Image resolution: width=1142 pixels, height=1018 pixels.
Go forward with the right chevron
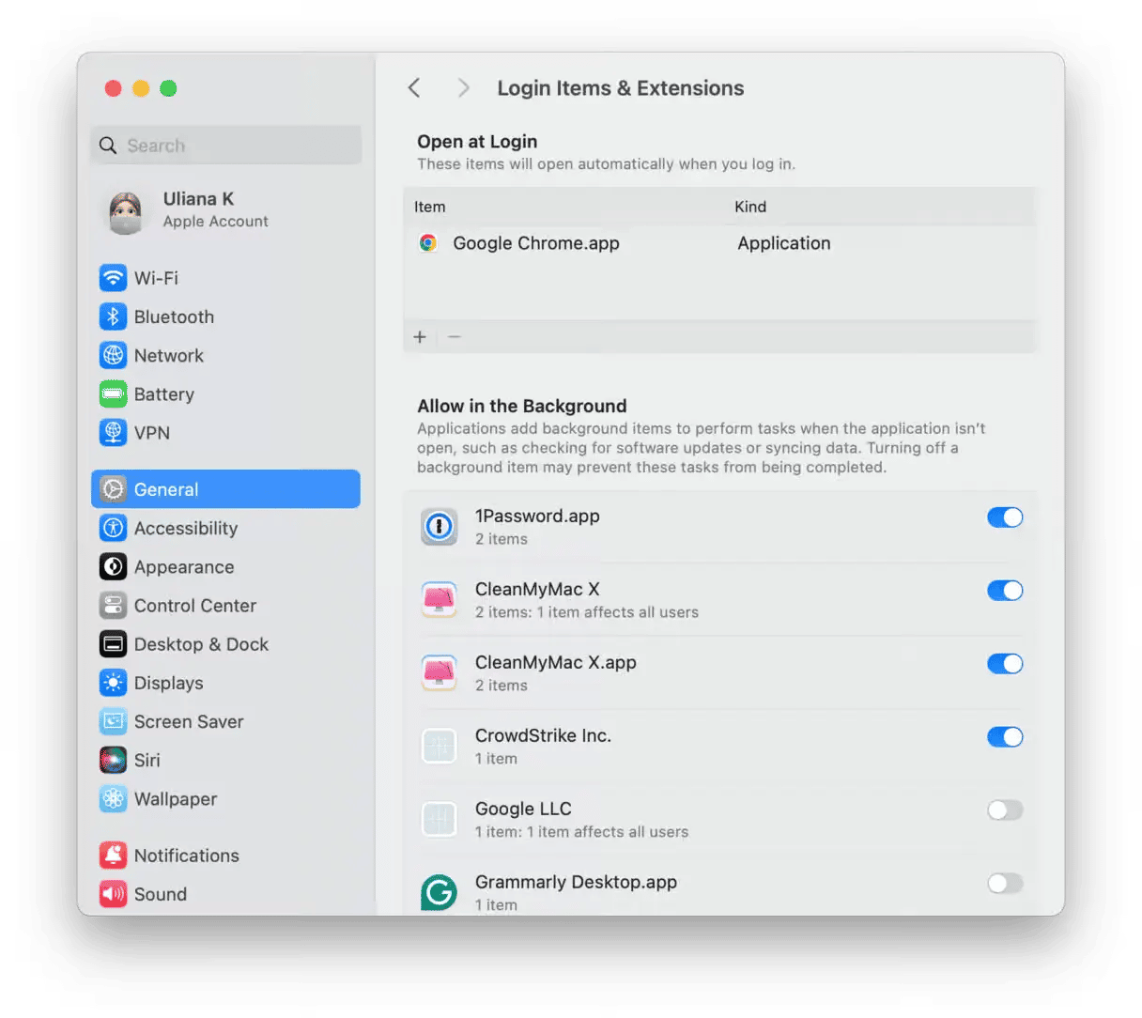click(x=463, y=88)
